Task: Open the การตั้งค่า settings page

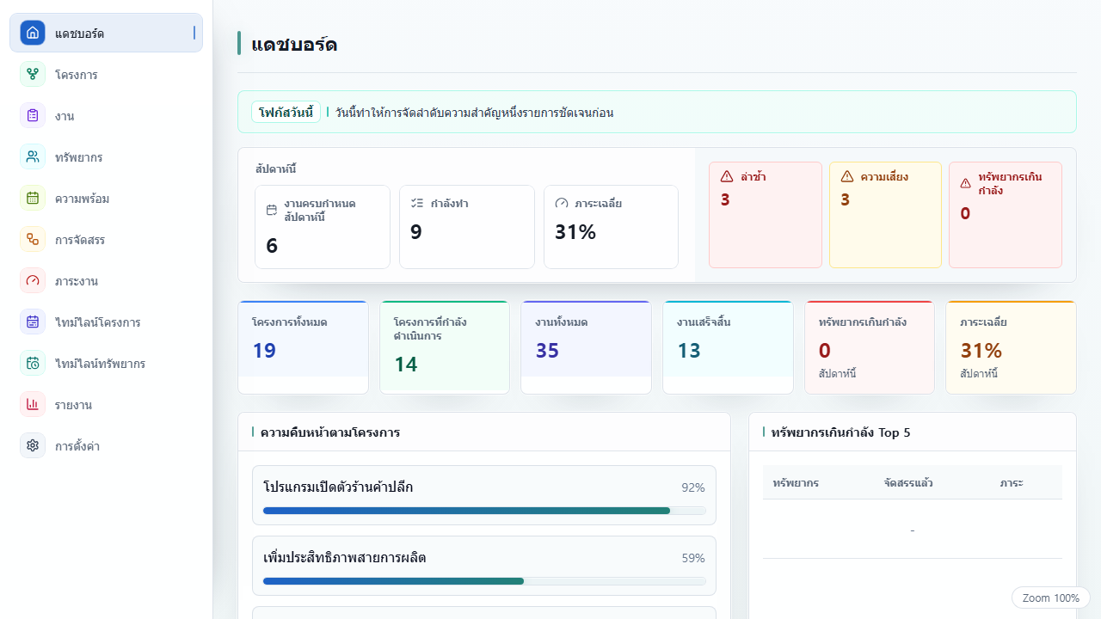Action: [x=107, y=445]
